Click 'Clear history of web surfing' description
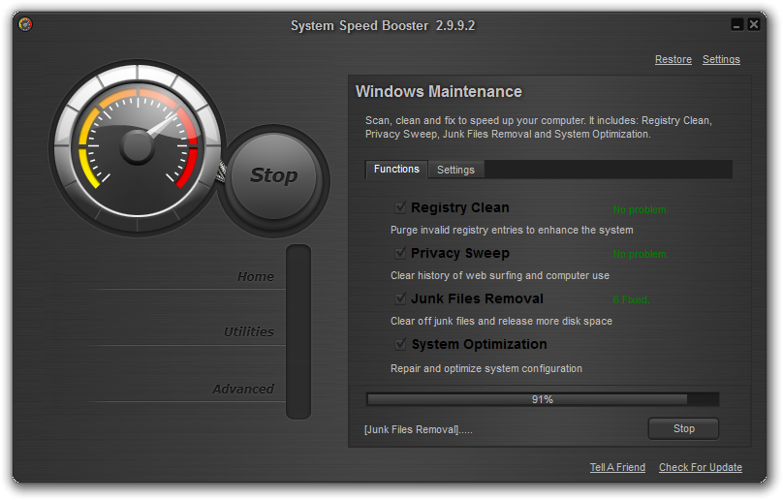Screen dimensions: 783x501 pyautogui.click(x=500, y=275)
